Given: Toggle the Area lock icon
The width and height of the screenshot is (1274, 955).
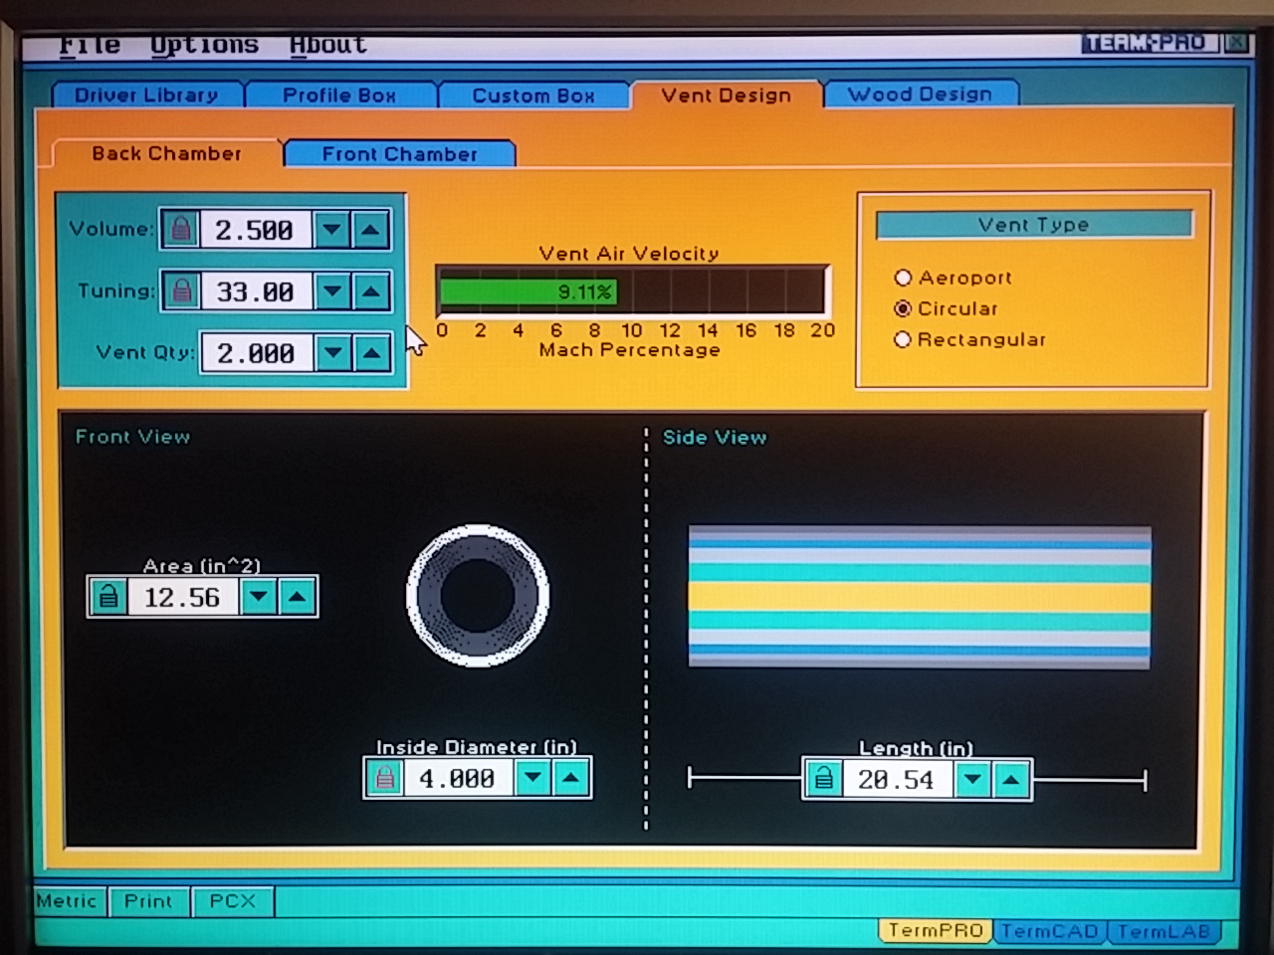Looking at the screenshot, I should (108, 597).
